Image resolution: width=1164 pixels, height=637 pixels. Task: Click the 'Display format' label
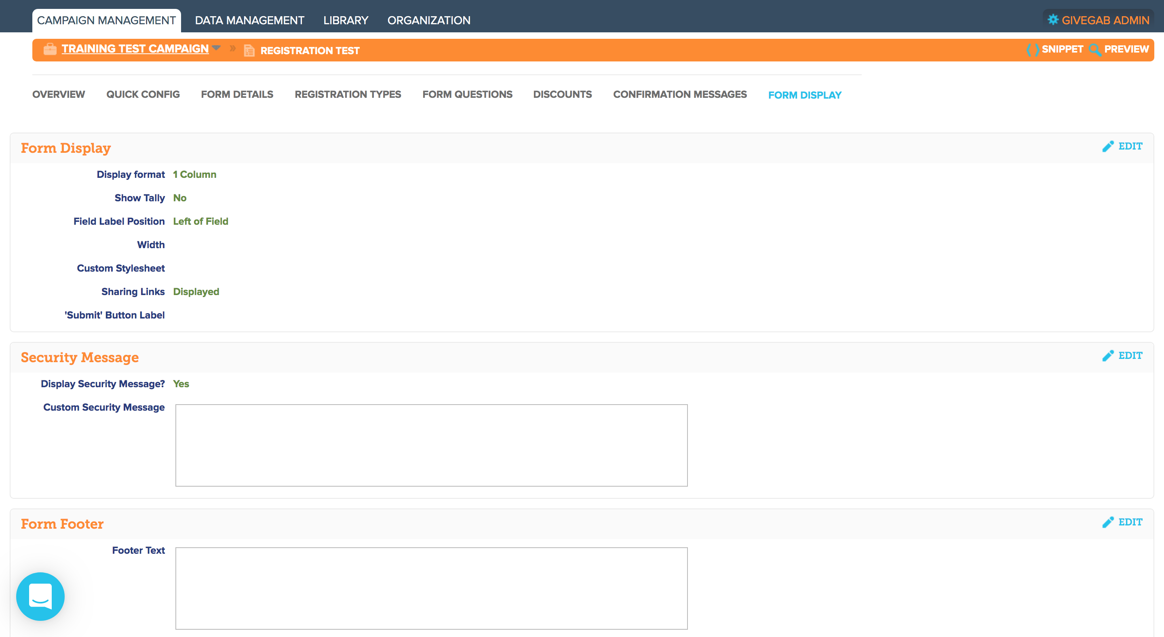[131, 175]
